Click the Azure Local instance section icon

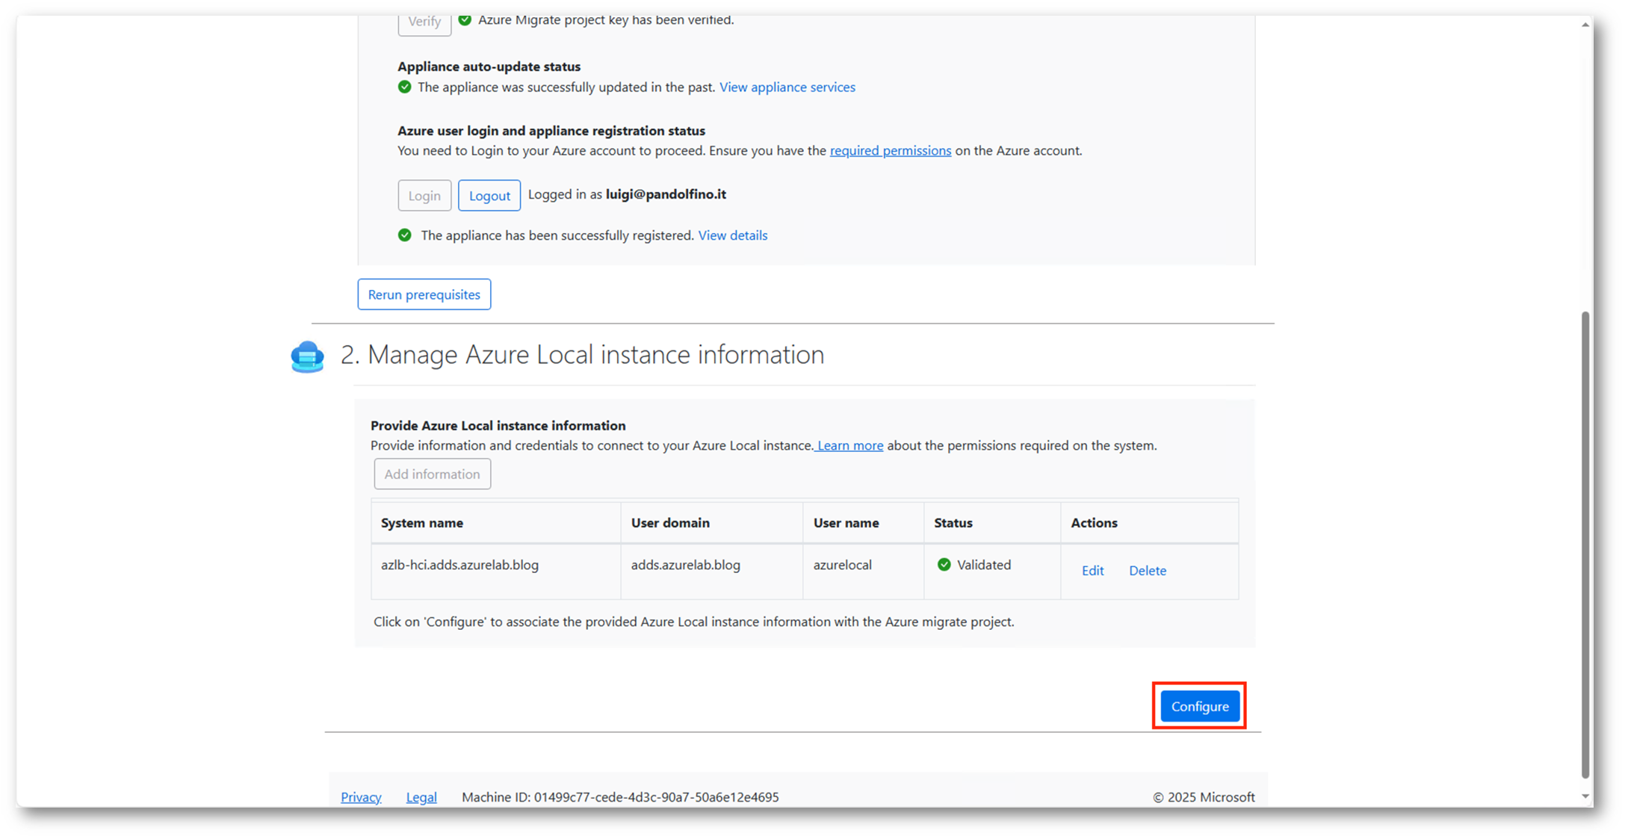pos(307,356)
